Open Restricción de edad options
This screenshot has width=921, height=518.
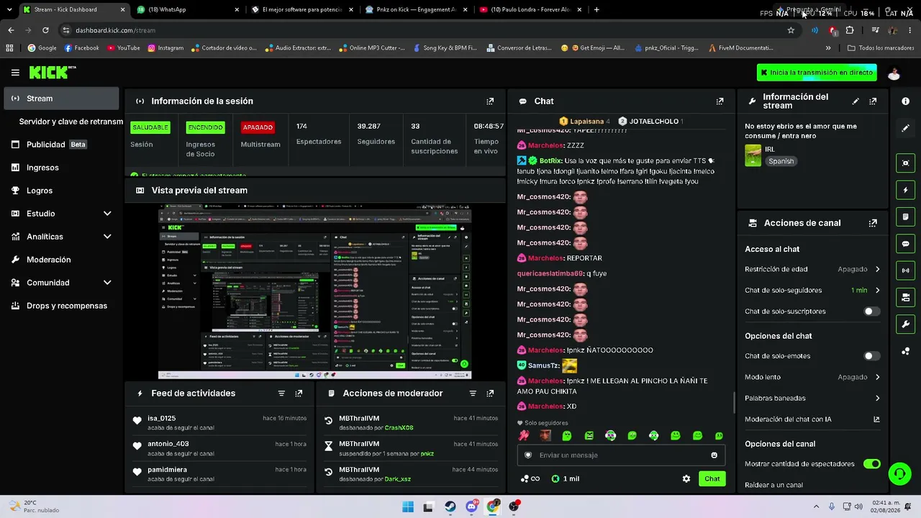pos(812,269)
